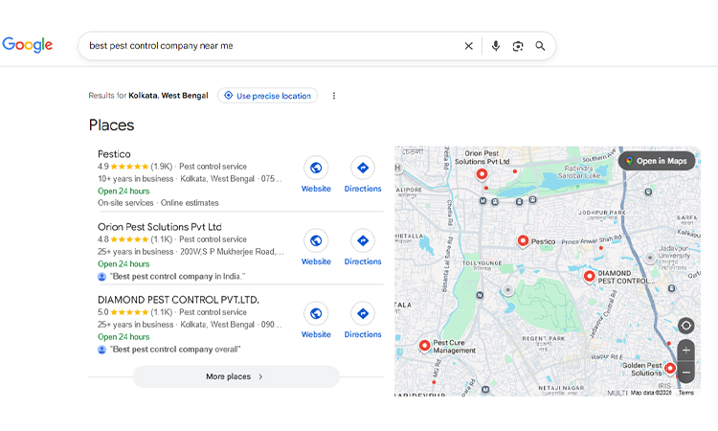Screen dimensions: 718x431
Task: Center map on my current location
Action: (685, 326)
